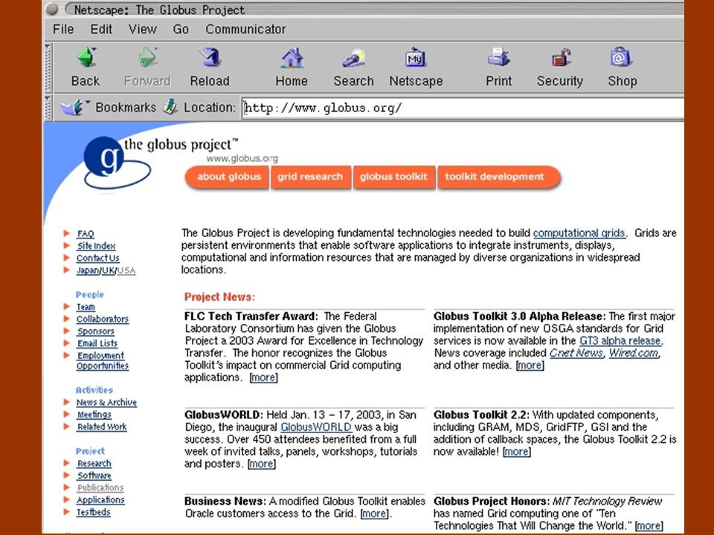Open the Bookmarks icon menu

73,107
